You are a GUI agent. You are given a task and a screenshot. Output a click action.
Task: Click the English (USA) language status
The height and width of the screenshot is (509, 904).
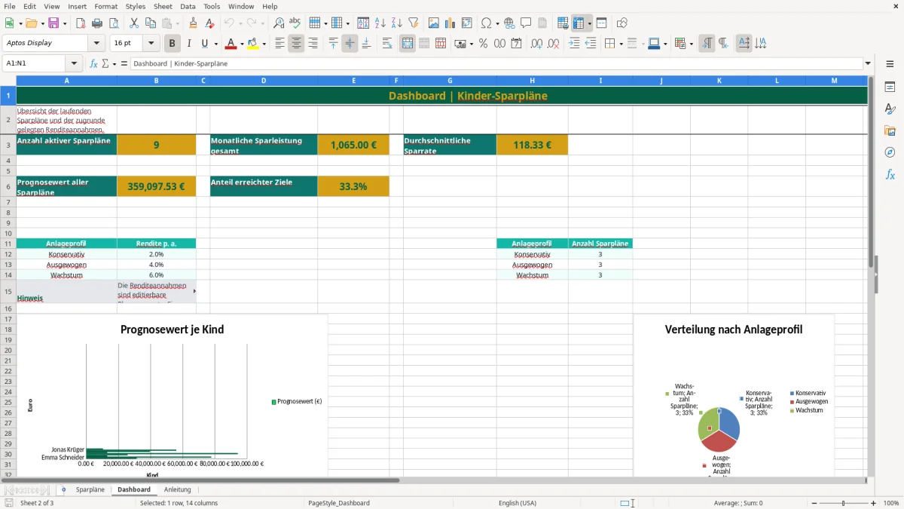tap(518, 503)
